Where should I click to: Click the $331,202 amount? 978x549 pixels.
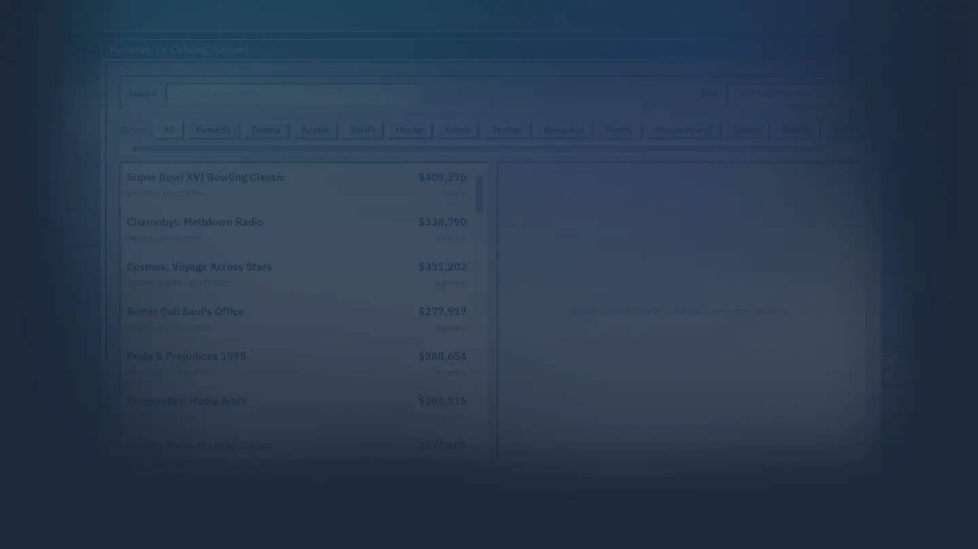(442, 267)
